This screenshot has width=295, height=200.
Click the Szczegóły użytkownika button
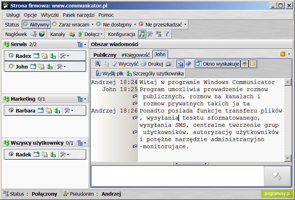coord(155,74)
